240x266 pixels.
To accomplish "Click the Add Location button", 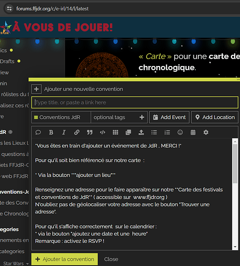I will (215, 117).
